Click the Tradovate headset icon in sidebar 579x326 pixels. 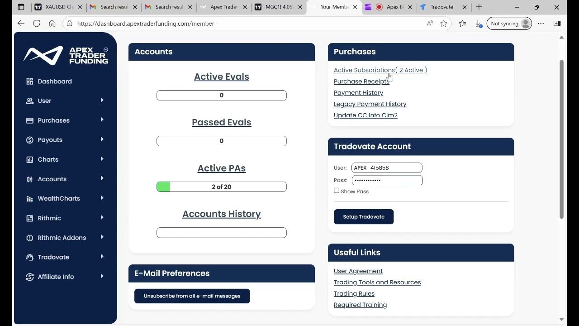pos(30,257)
